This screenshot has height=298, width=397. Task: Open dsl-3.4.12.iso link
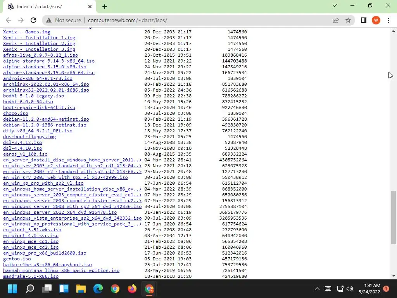point(22,143)
